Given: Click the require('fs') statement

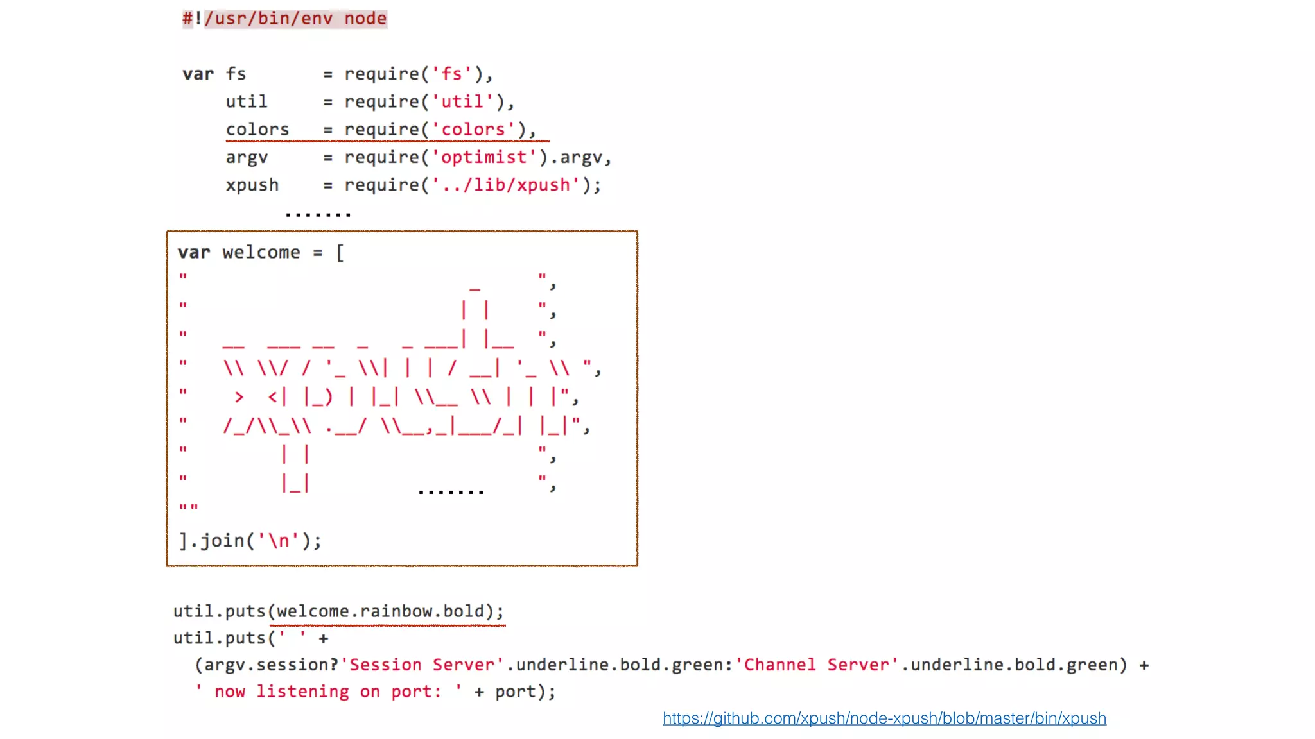Looking at the screenshot, I should (x=418, y=74).
